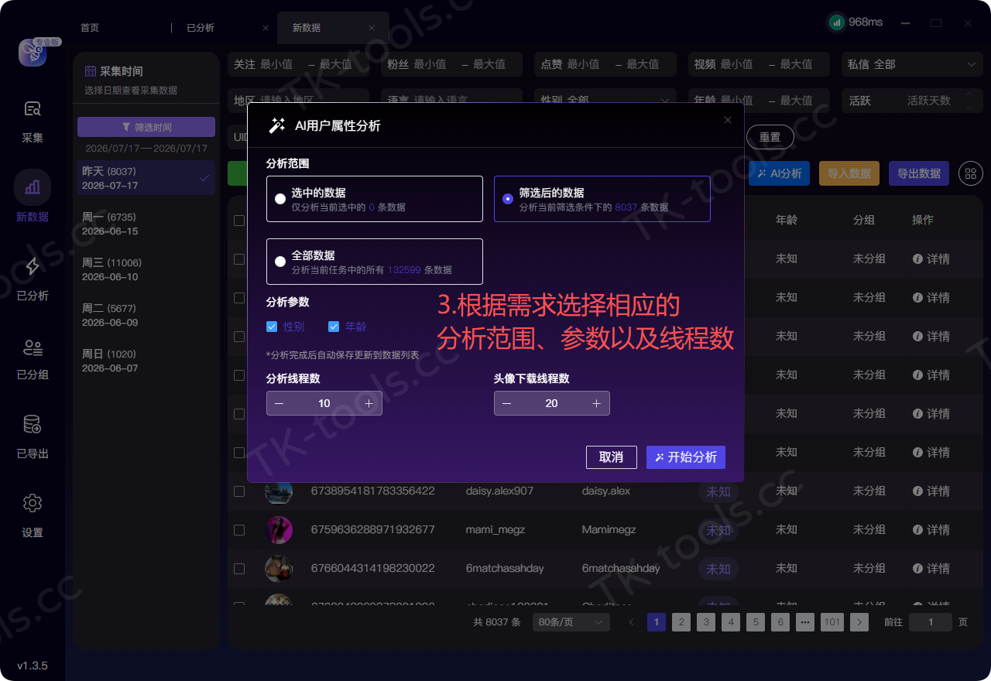Screen dimensions: 991x681
Task: Open 详情 for 6matchasahday row
Action: [x=931, y=569]
